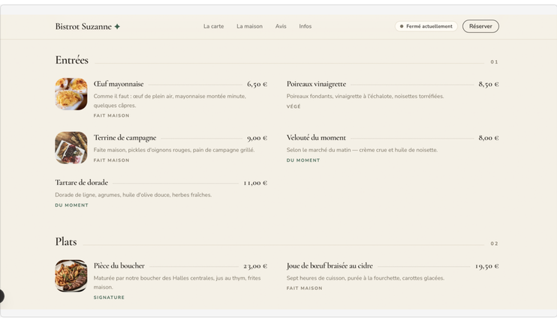The height and width of the screenshot is (320, 557).
Task: Select the Infos navigation item
Action: 305,26
